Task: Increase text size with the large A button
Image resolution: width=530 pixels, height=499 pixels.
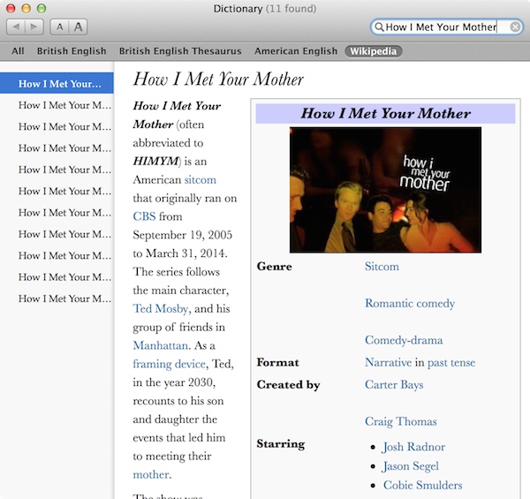Action: 78,26
